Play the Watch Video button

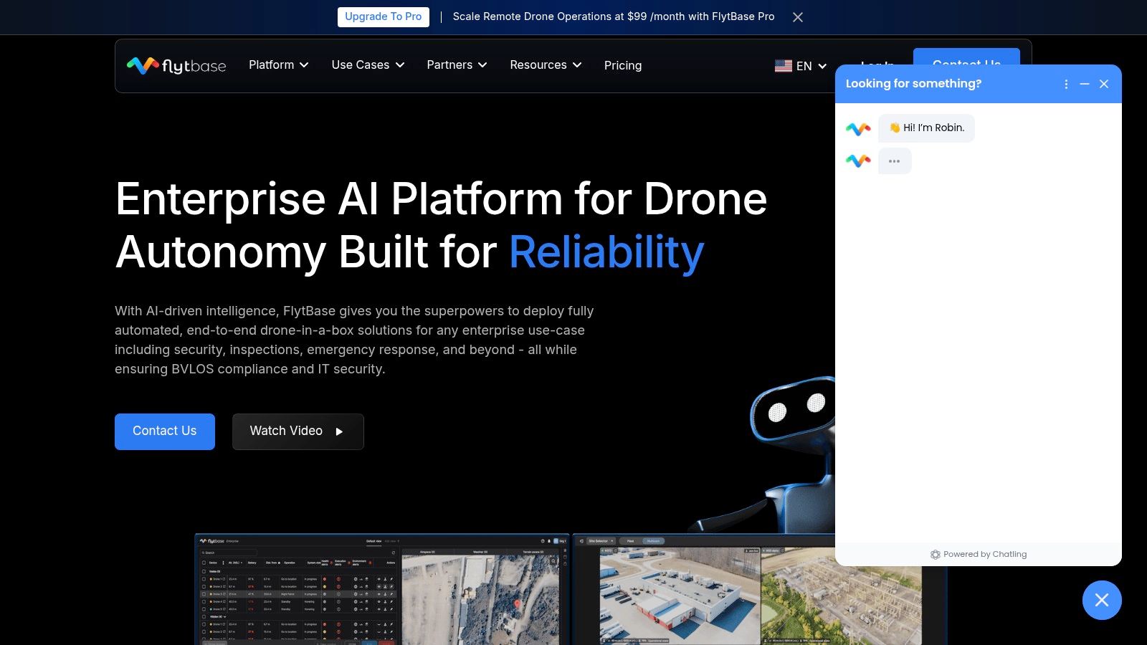point(298,431)
